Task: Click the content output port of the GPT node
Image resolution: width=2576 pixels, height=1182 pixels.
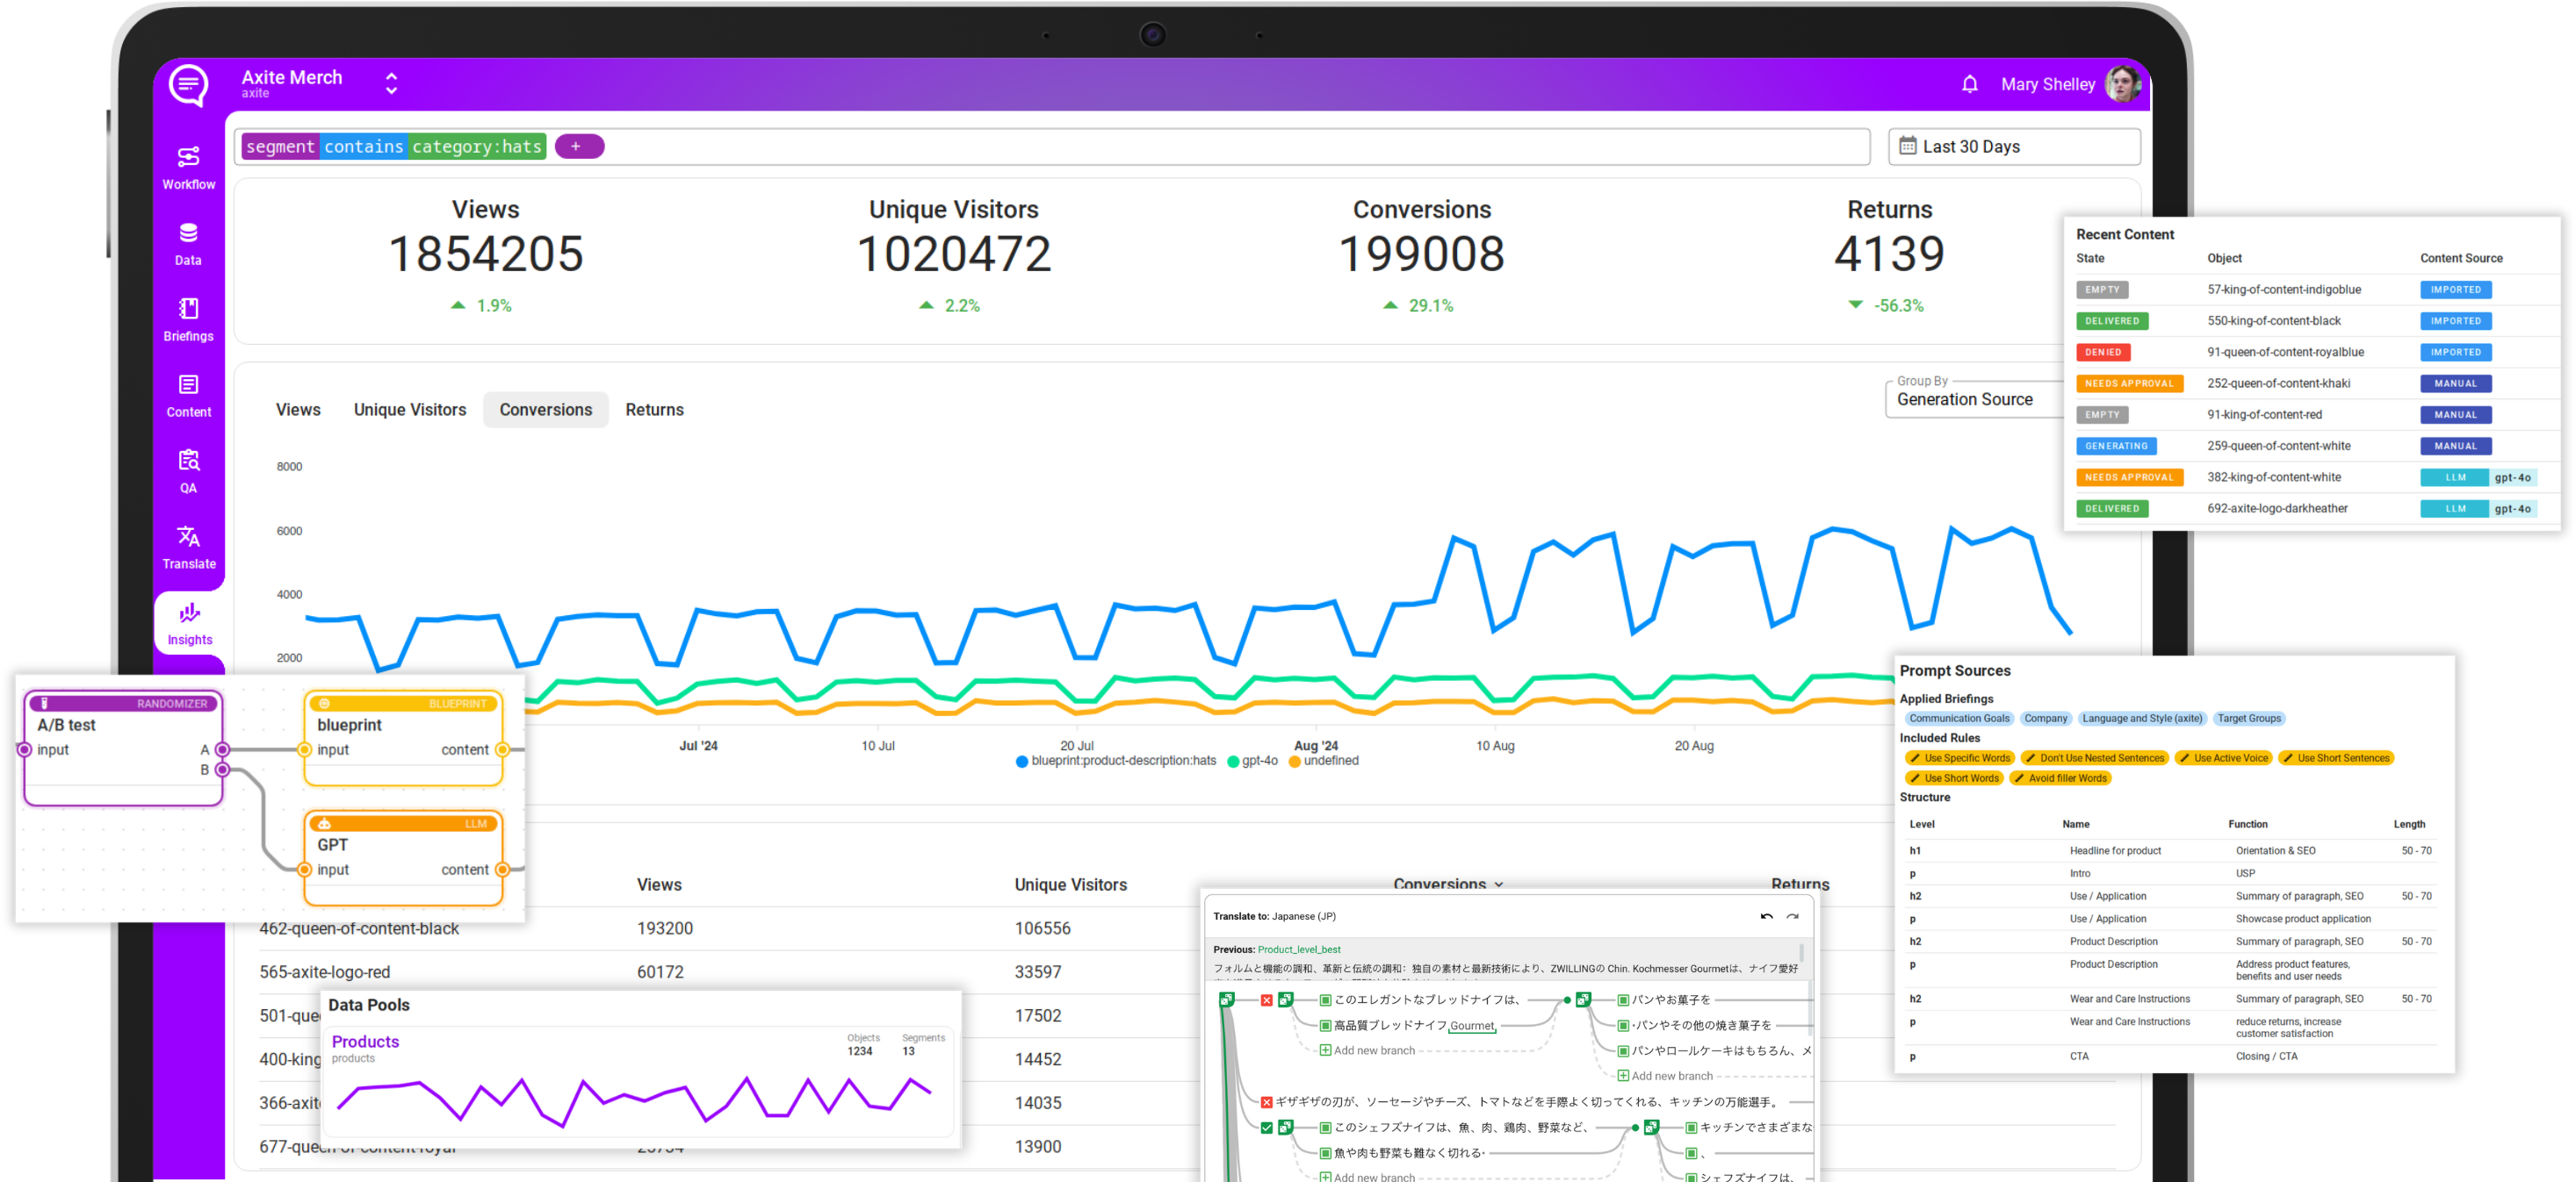Action: (x=502, y=870)
